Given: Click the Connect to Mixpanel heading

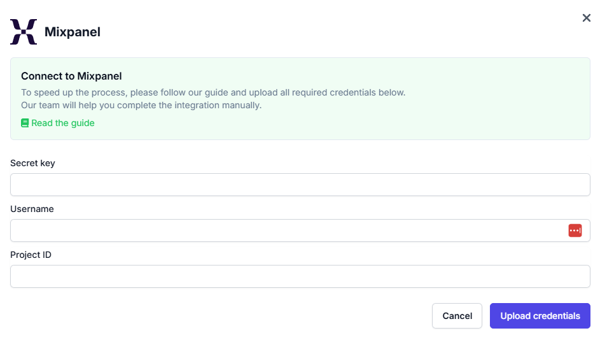Looking at the screenshot, I should (x=71, y=76).
